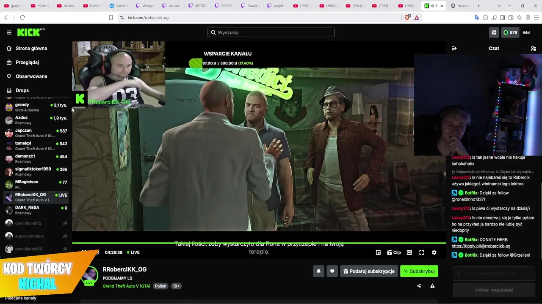
Task: Open Drops in the sidebar
Action: coord(36,90)
